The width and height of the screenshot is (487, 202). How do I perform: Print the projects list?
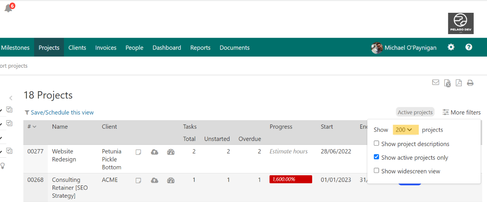click(470, 83)
